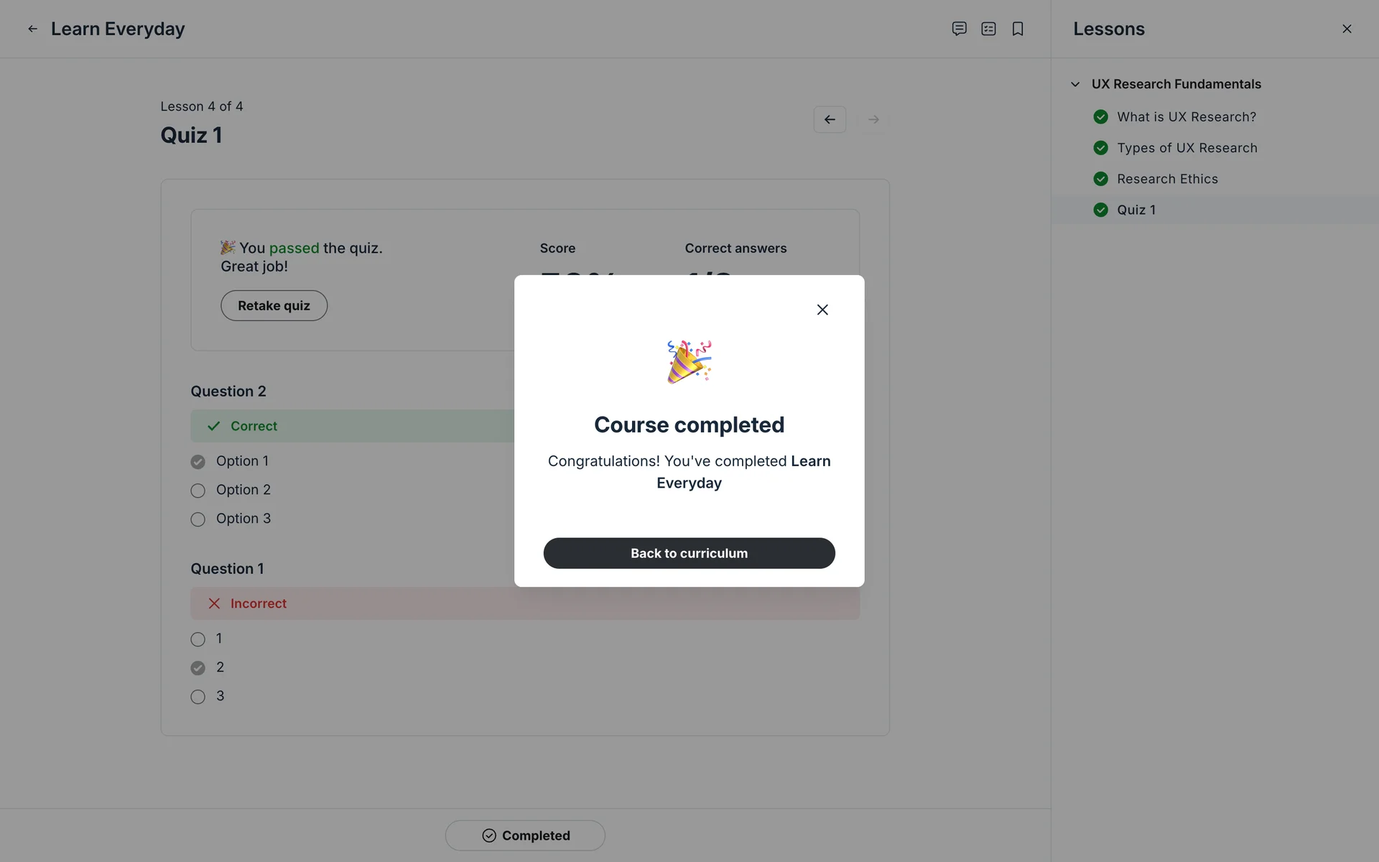The image size is (1379, 862).
Task: Select Option 2 radio in Question 2
Action: click(198, 491)
